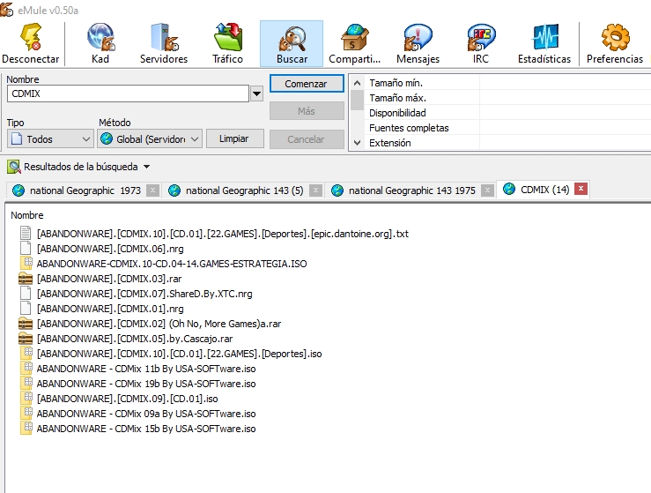Close the national Geographic 143 1975 tab

[487, 190]
